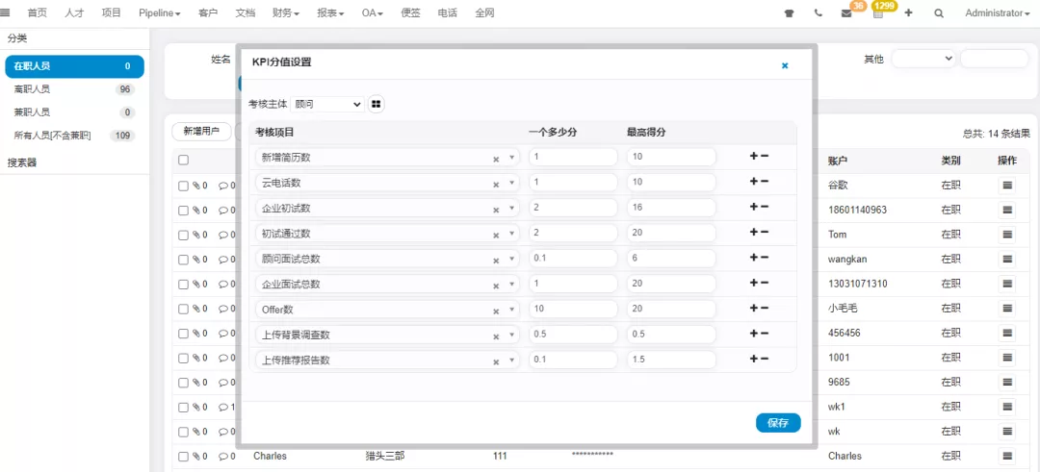This screenshot has height=472, width=1040.
Task: Add a row after 云电话数 with plus
Action: pyautogui.click(x=753, y=182)
